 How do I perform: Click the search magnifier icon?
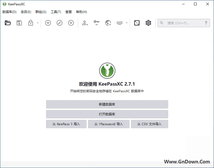162,23
